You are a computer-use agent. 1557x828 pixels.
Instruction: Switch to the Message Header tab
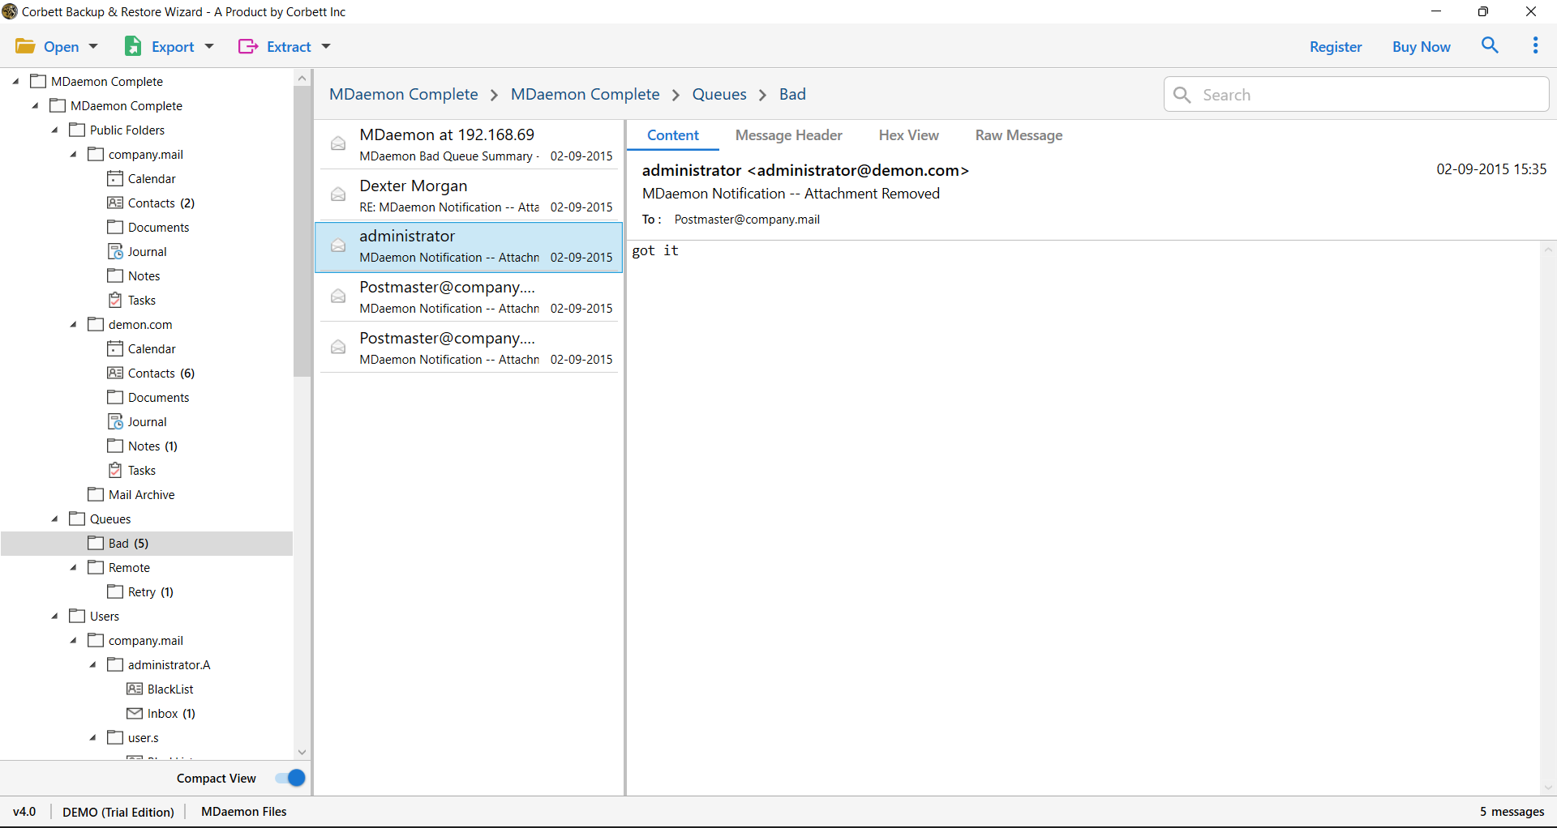coord(788,135)
